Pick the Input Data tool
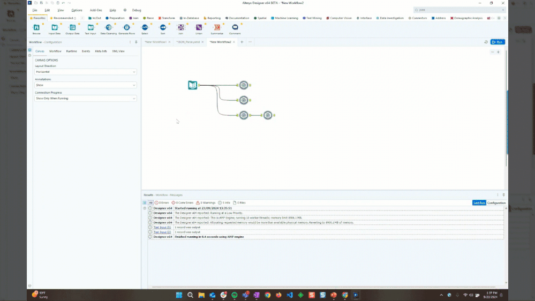This screenshot has width=535, height=301. tap(55, 28)
